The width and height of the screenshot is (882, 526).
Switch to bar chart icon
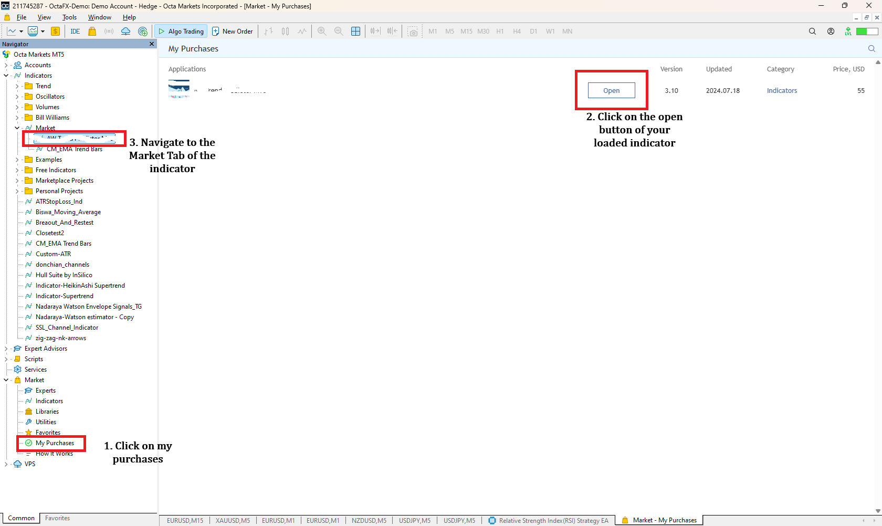[268, 31]
